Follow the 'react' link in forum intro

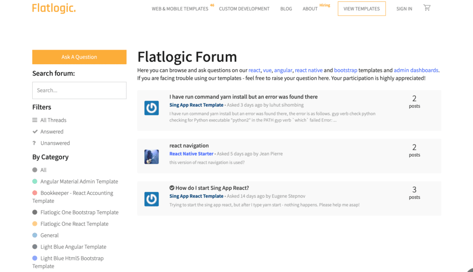[255, 70]
